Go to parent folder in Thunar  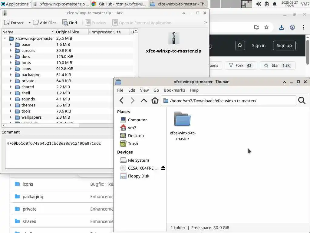click(x=144, y=101)
